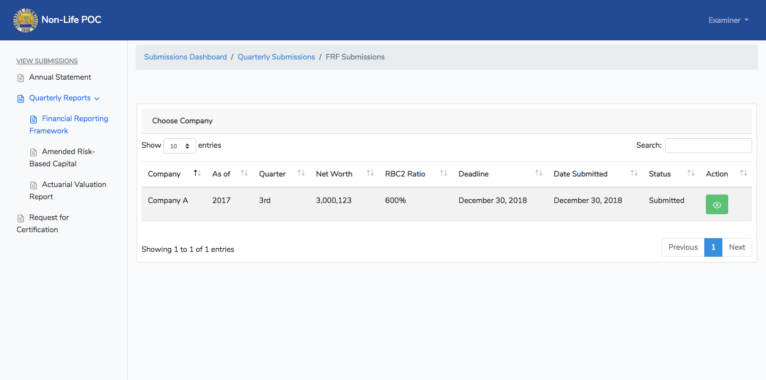Open Annual Statement in sidebar

point(60,77)
